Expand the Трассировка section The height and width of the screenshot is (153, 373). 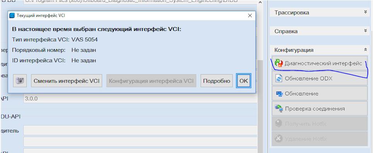[366, 12]
